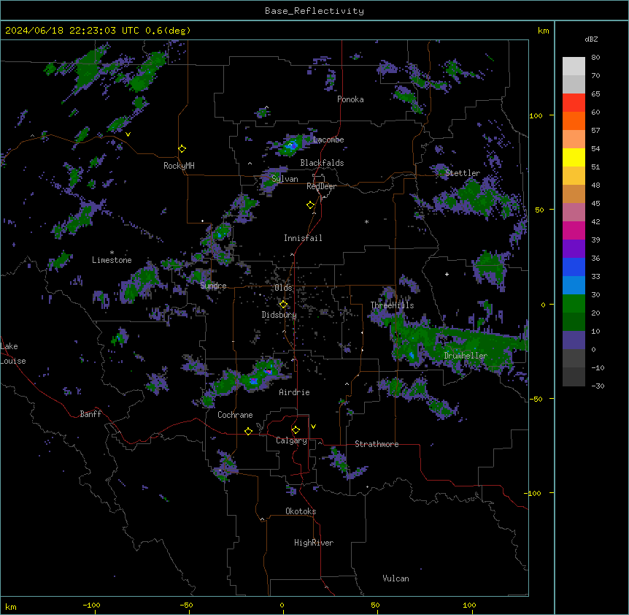Click the Sundre label
Viewport: 629px width, 615px height.
click(x=213, y=286)
